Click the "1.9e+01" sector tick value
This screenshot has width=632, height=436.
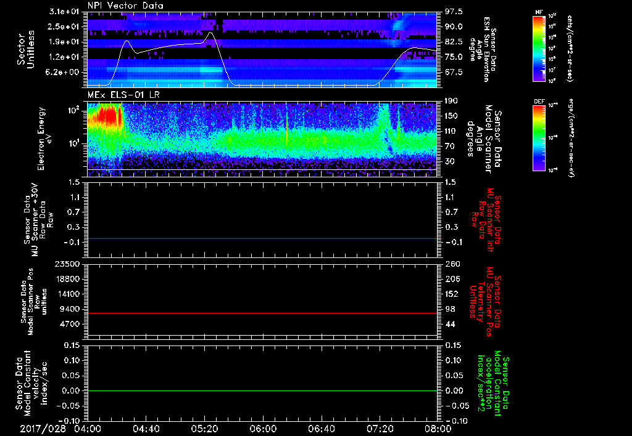point(64,42)
